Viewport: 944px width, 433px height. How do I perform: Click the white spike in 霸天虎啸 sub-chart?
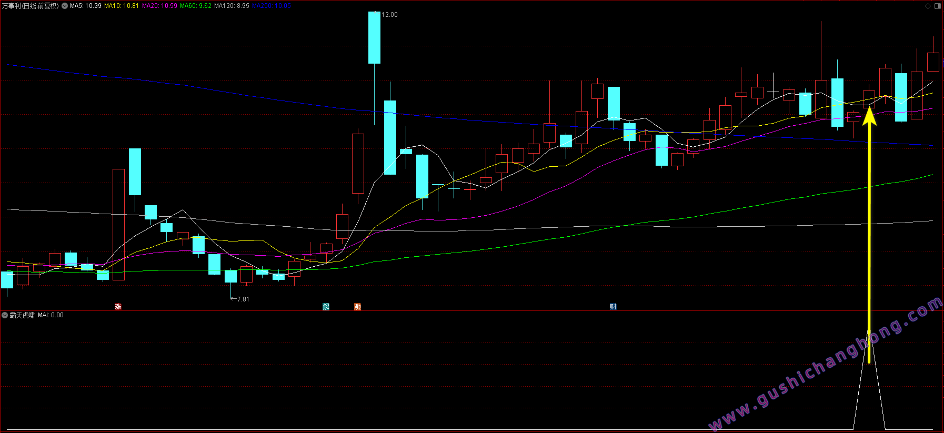coord(869,380)
